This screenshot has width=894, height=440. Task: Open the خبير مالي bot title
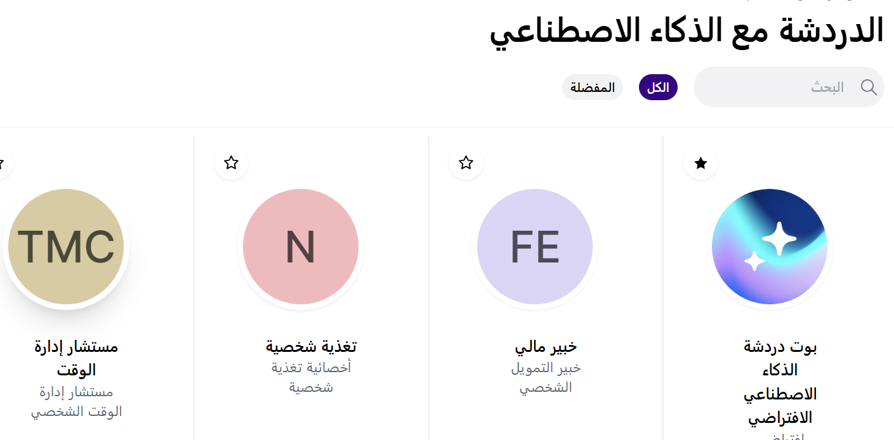point(546,347)
